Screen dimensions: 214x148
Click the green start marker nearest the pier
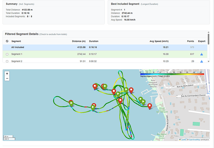tap(143, 102)
